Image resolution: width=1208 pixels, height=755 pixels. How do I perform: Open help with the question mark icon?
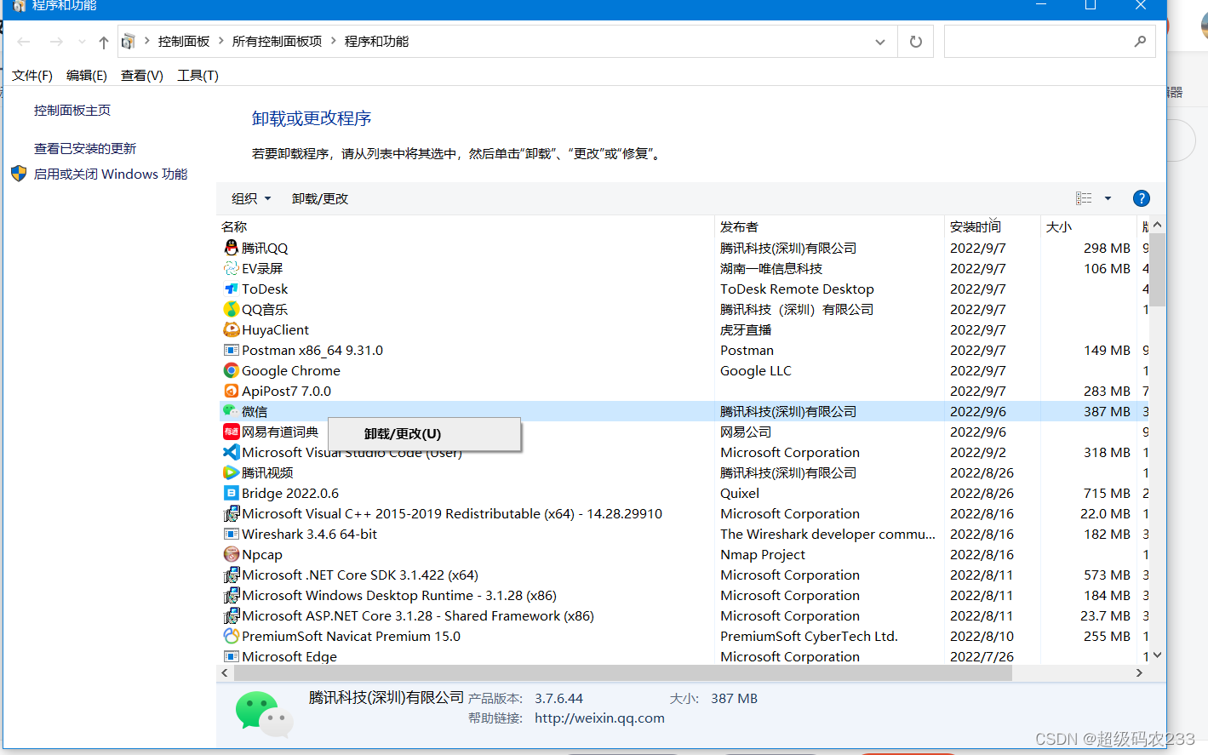1142,198
